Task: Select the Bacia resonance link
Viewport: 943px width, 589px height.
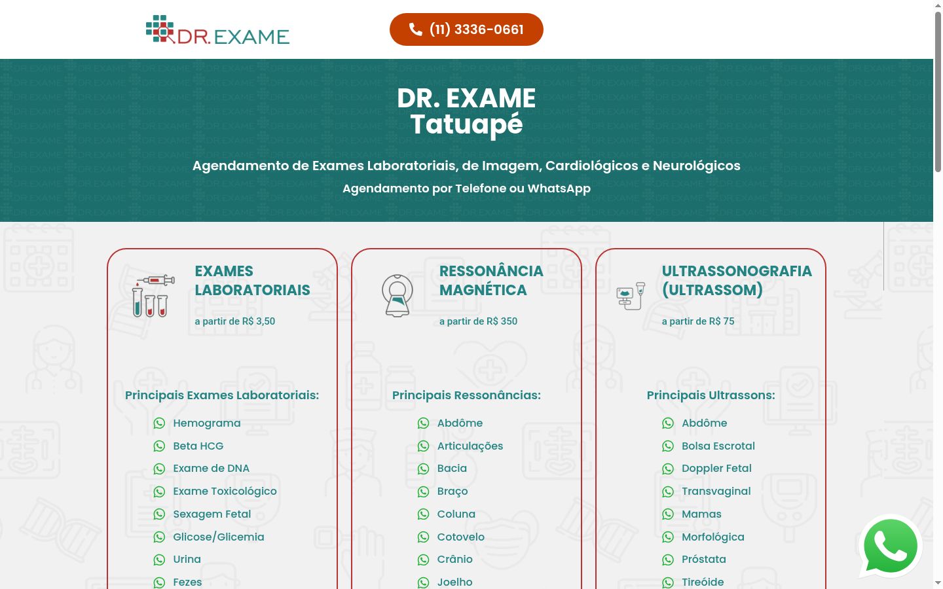Action: [x=453, y=469]
